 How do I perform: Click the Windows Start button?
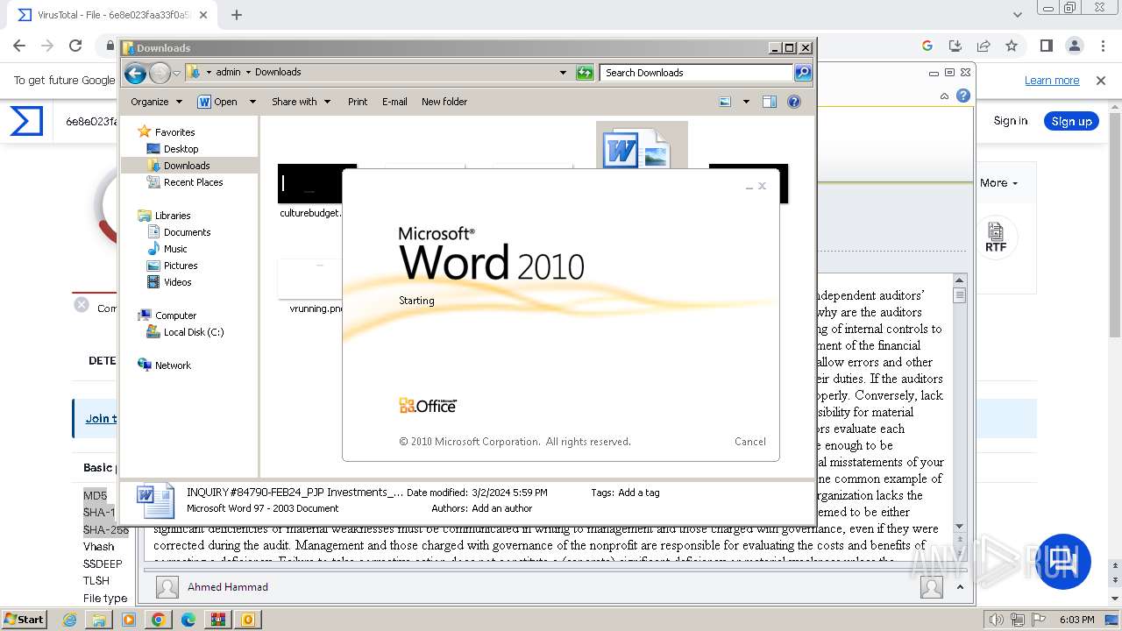[24, 619]
